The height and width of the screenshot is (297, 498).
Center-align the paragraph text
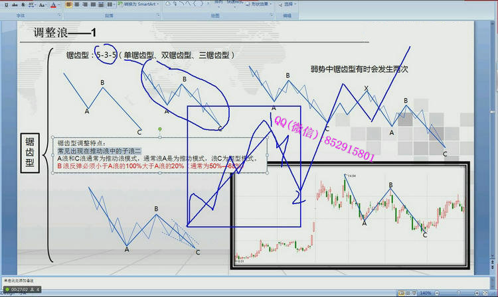(x=78, y=4)
